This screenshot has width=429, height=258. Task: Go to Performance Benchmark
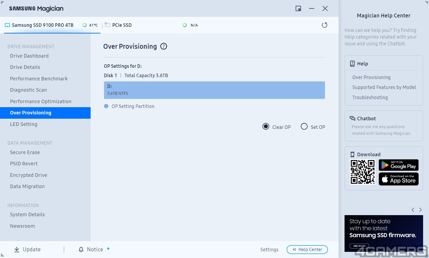[x=39, y=79]
